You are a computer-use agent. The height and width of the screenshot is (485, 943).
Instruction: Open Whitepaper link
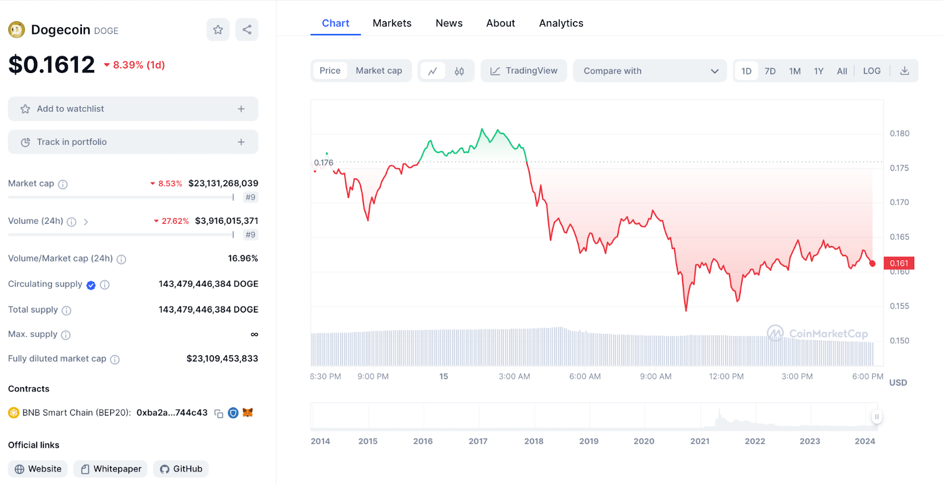110,469
